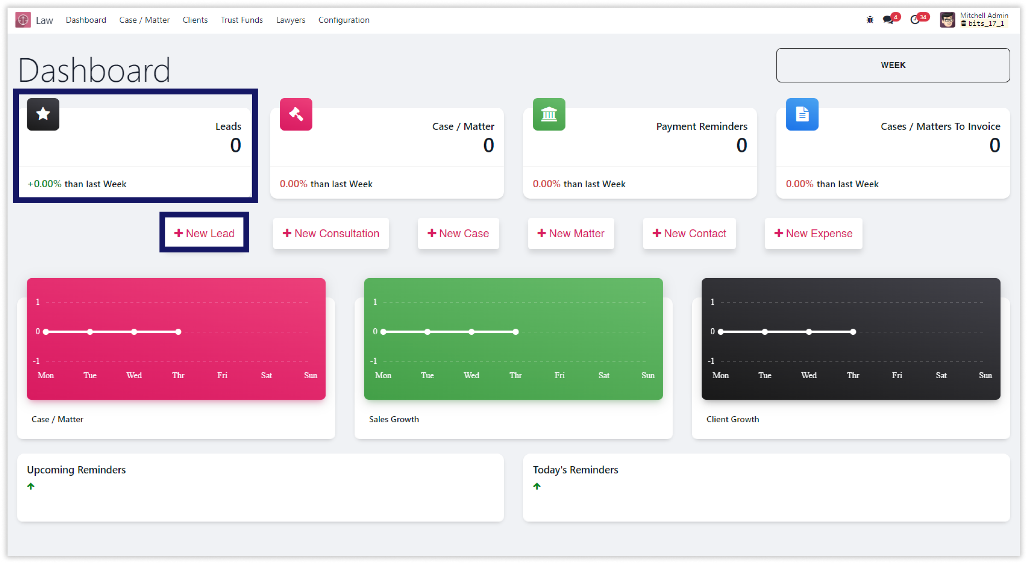
Task: Expand the WEEK period selector
Action: click(893, 65)
